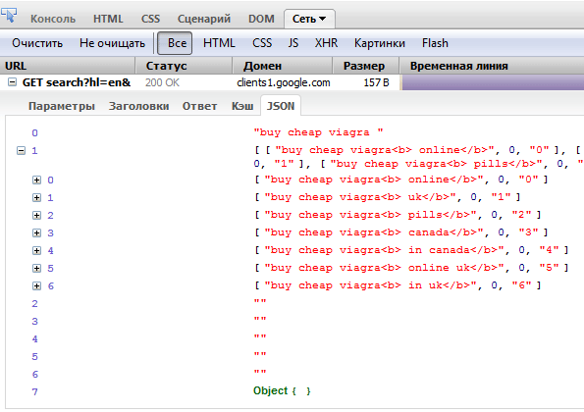
Task: Switch to the CSS panel tab
Action: [150, 19]
